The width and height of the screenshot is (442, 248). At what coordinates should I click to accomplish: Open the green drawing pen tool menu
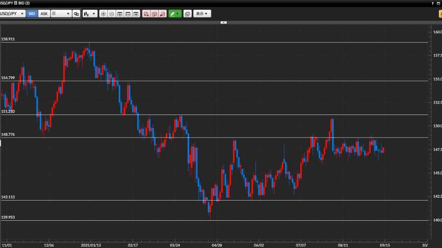pos(175,14)
